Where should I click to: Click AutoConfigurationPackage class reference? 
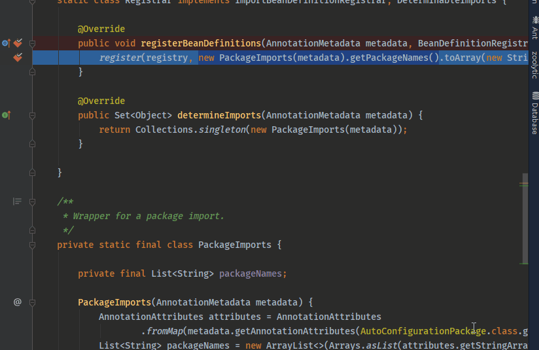coord(423,331)
